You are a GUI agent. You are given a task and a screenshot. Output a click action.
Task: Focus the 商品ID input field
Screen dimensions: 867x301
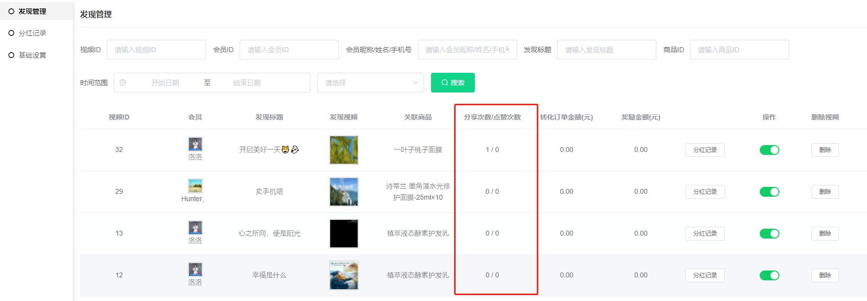tap(740, 50)
